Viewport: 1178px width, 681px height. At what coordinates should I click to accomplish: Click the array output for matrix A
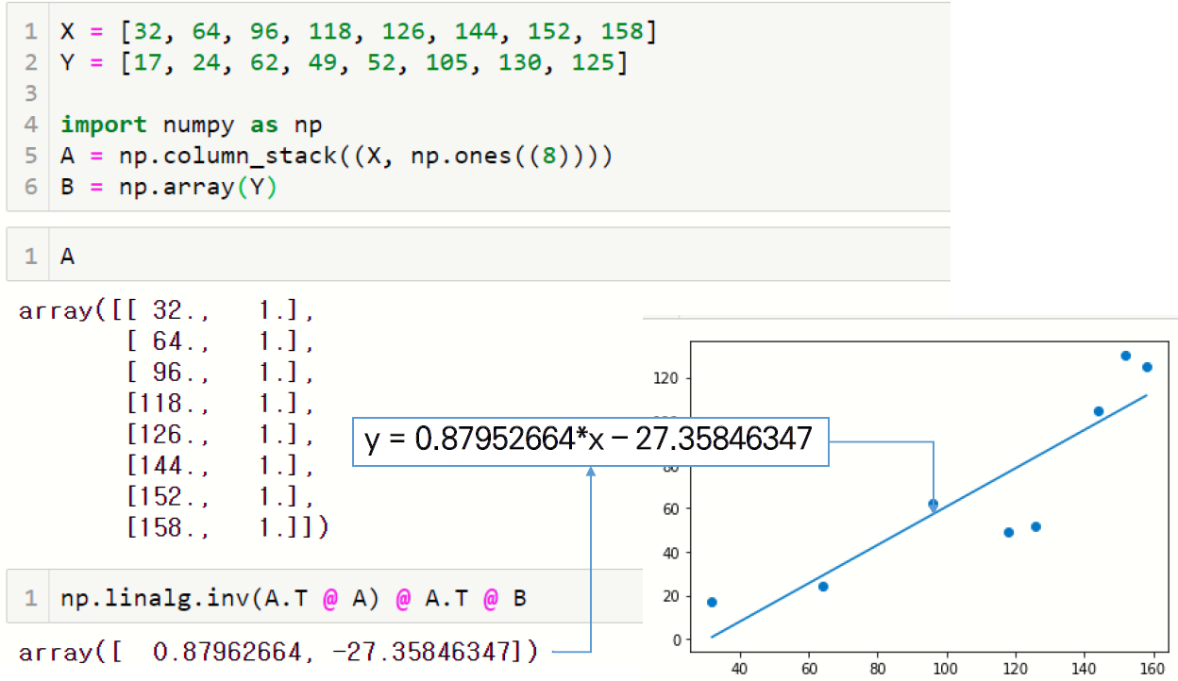coord(174,419)
